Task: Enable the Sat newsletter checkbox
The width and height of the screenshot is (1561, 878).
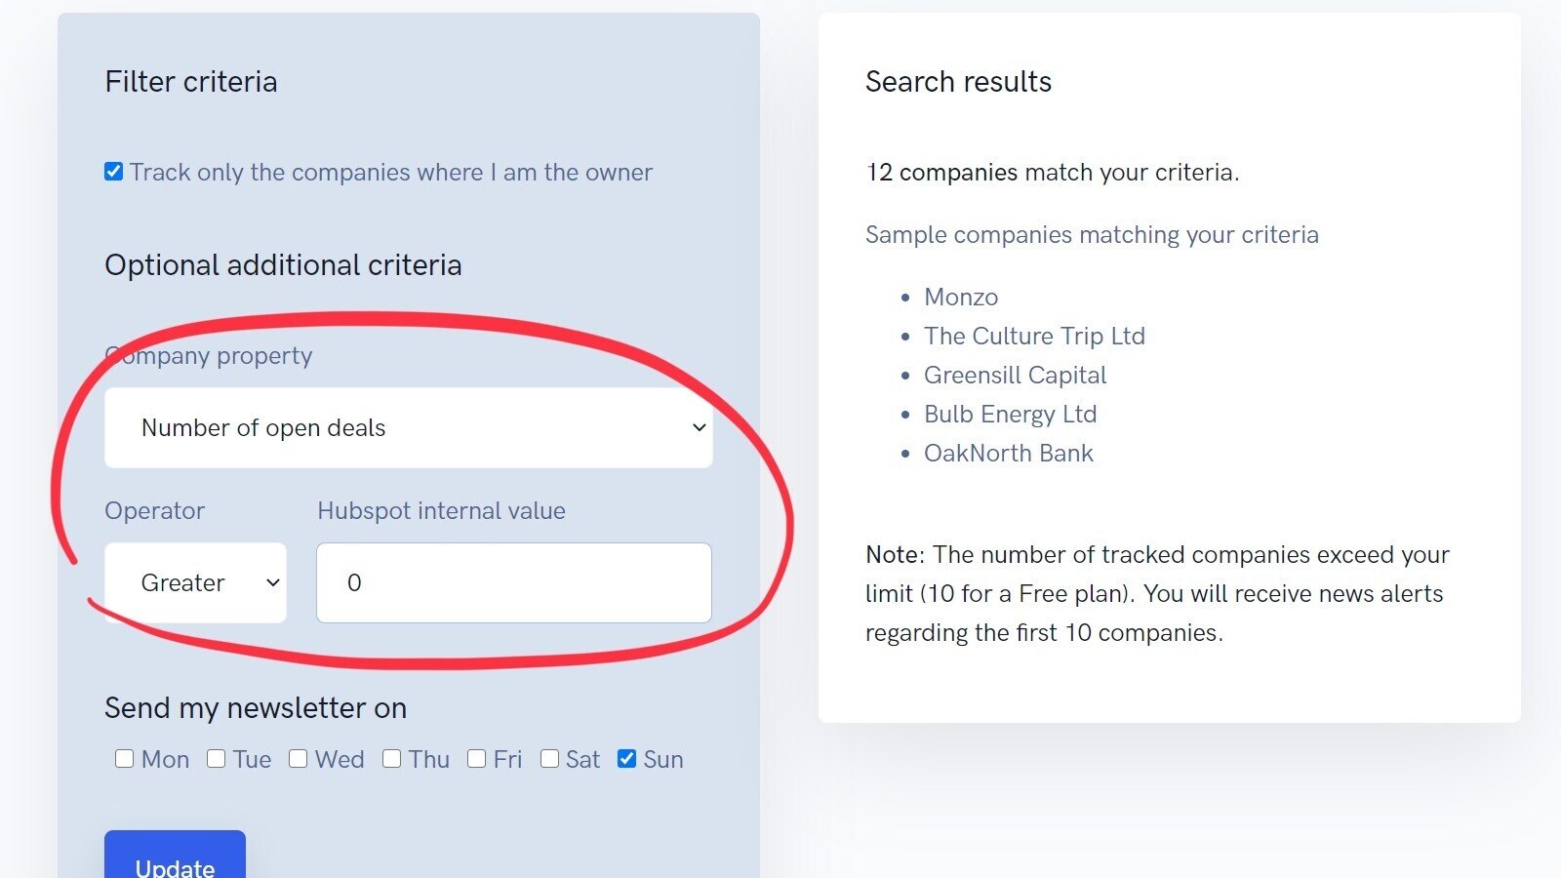Action: (x=550, y=759)
